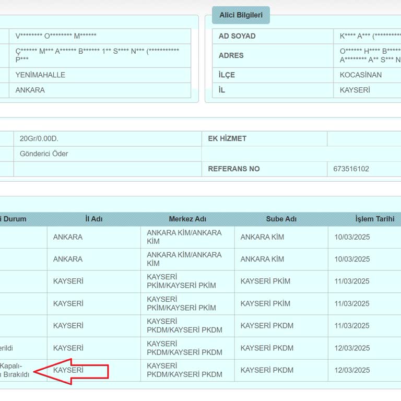
Task: Click the Durum column header
Action: pyautogui.click(x=14, y=219)
